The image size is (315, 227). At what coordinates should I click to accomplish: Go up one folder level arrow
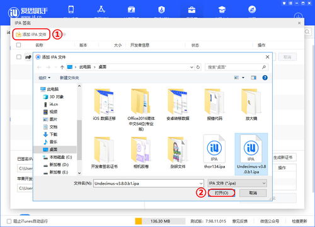(x=62, y=67)
